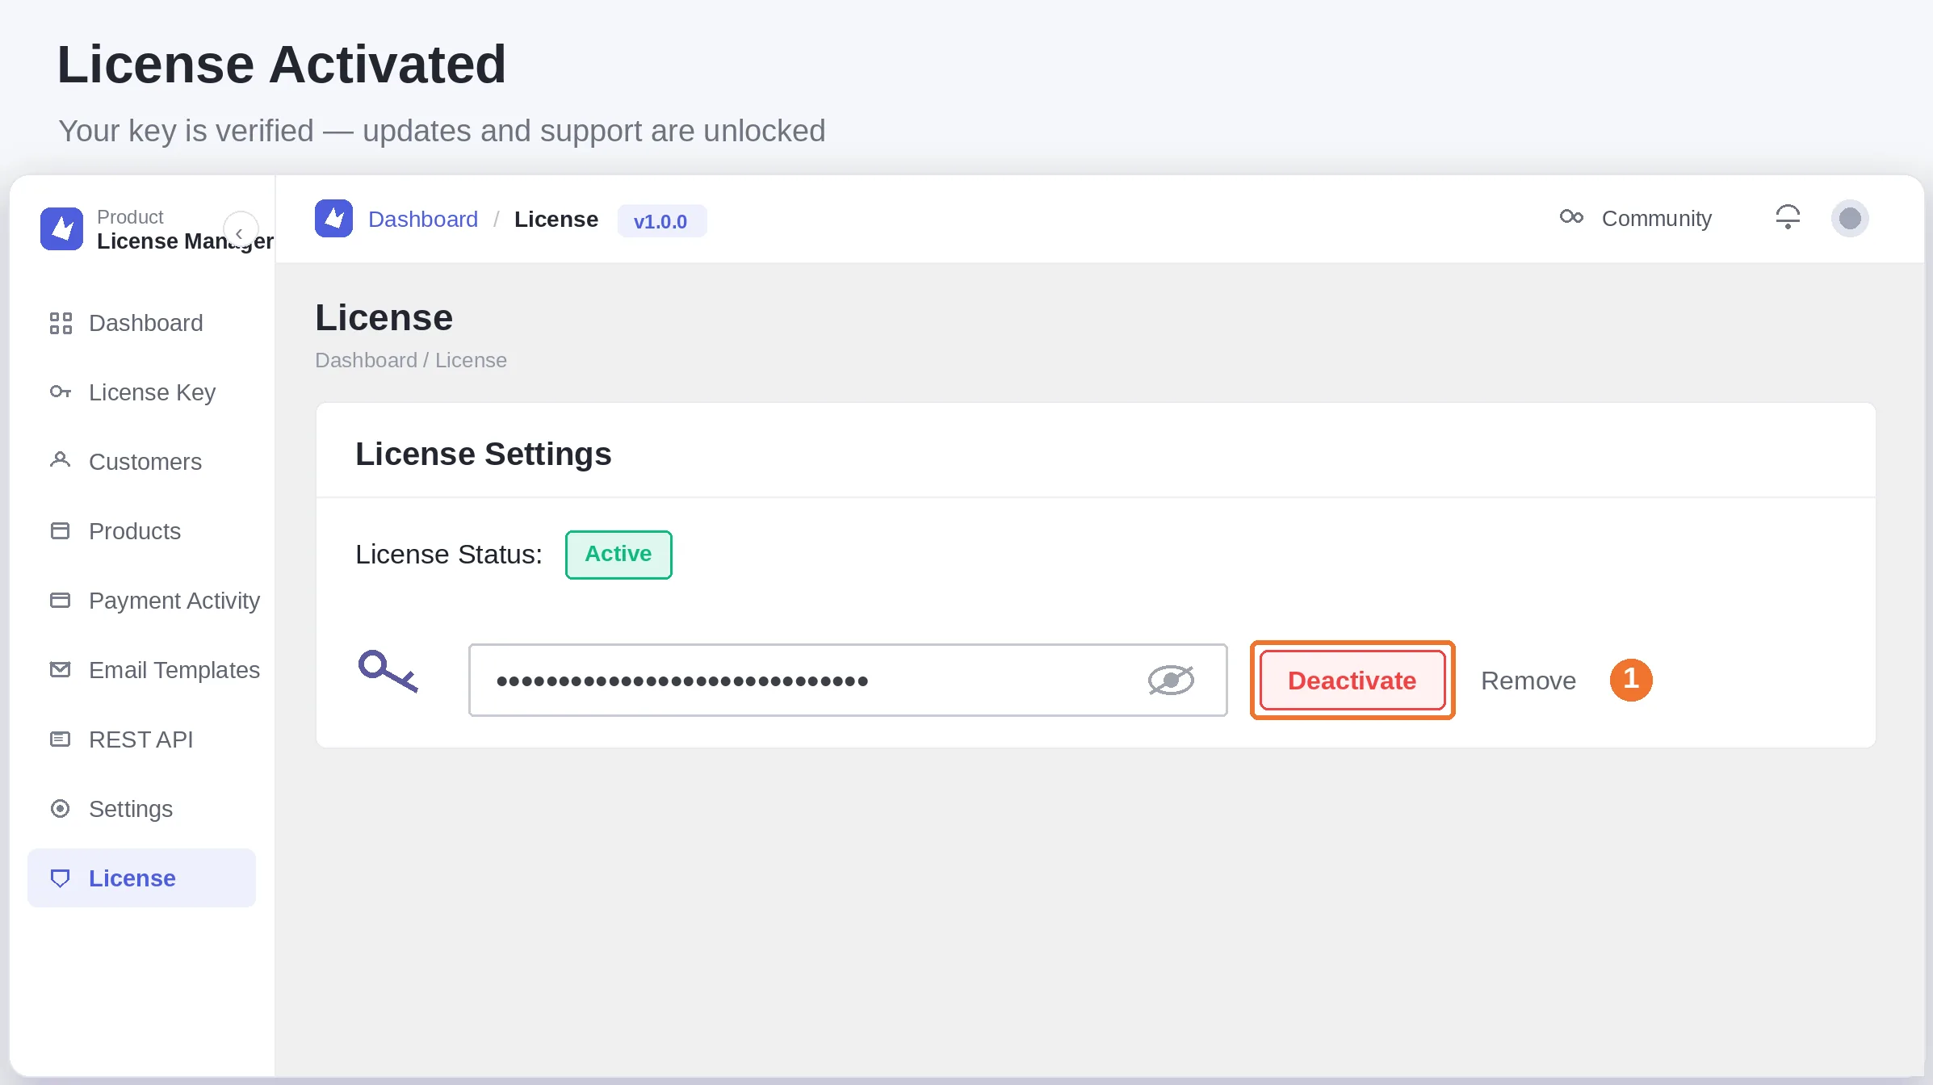Collapse the sidebar with chevron button
The width and height of the screenshot is (1933, 1085).
[x=240, y=232]
